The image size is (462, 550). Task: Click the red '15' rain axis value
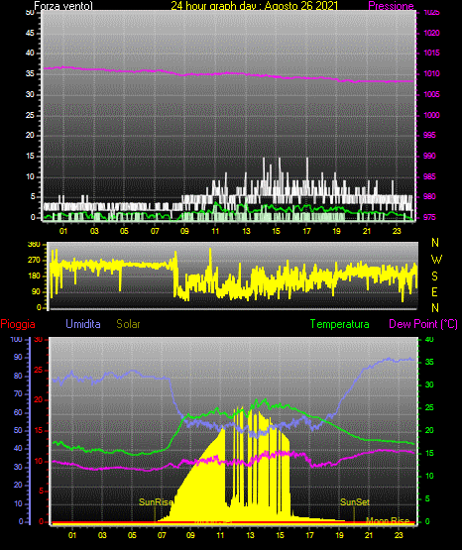[x=39, y=430]
